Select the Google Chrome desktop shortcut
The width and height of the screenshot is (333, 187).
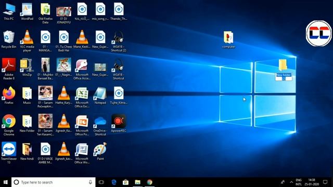click(x=9, y=125)
